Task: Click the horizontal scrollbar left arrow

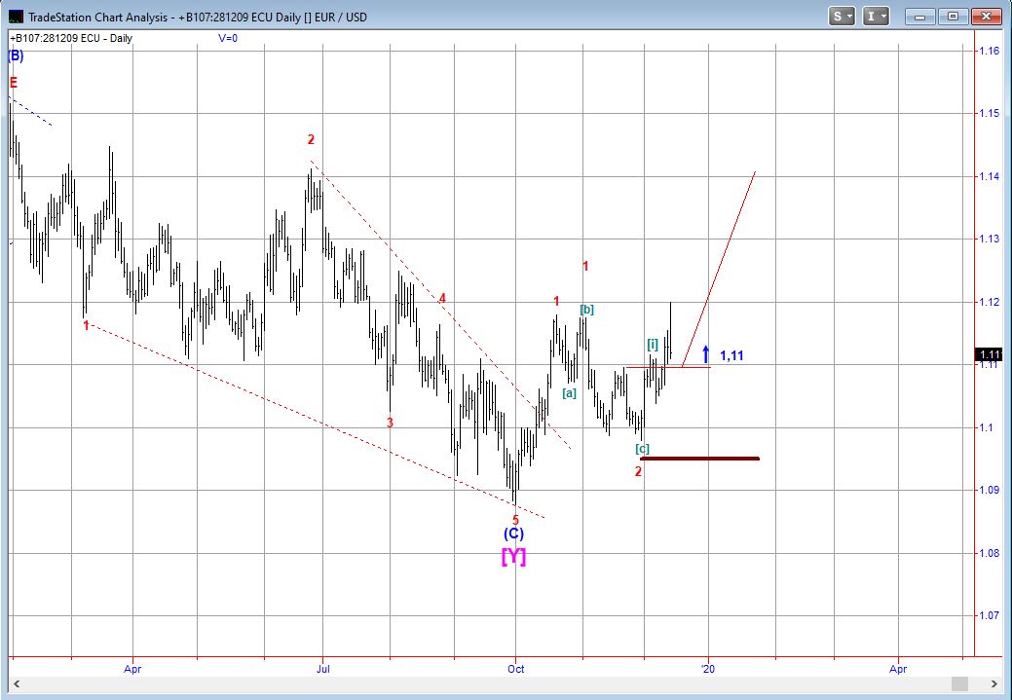Action: [17, 683]
